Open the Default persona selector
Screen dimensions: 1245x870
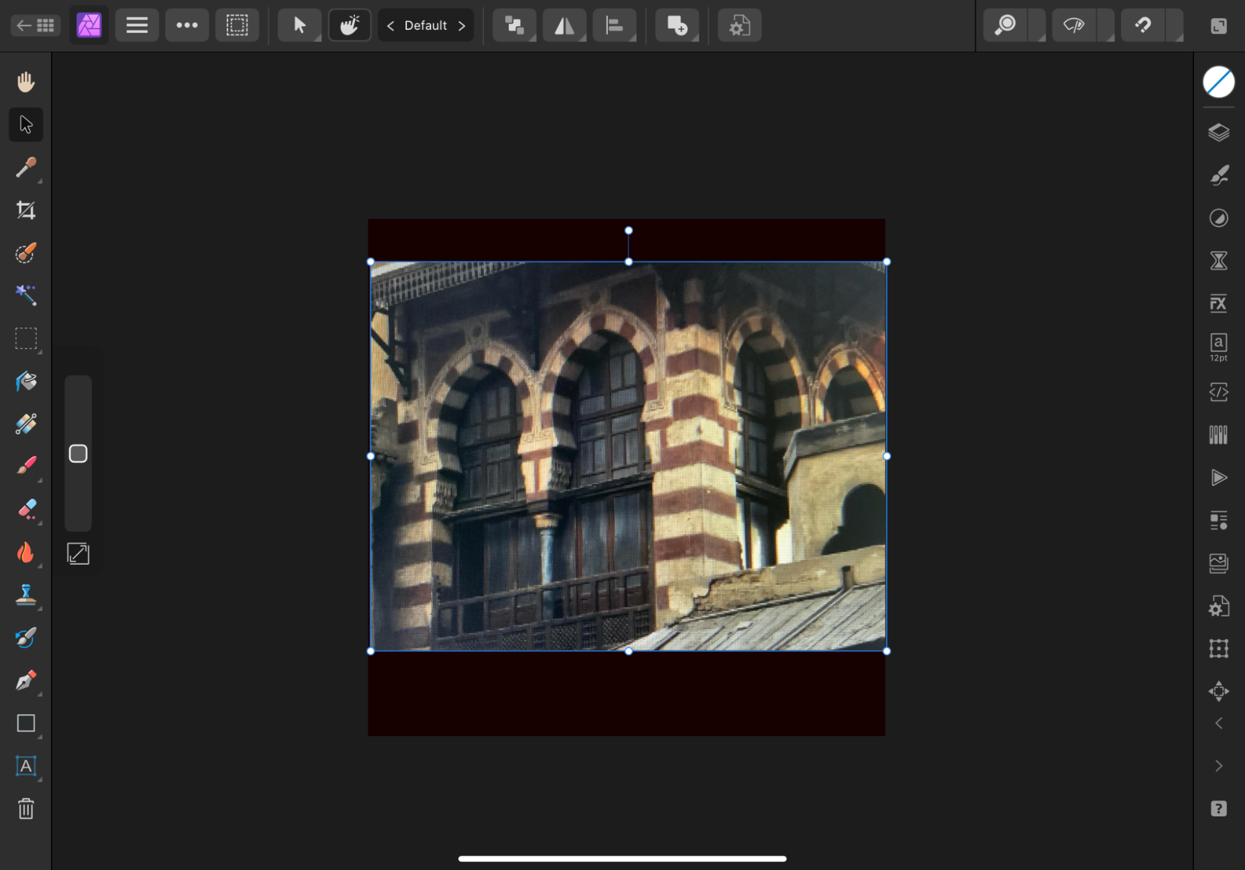click(425, 26)
